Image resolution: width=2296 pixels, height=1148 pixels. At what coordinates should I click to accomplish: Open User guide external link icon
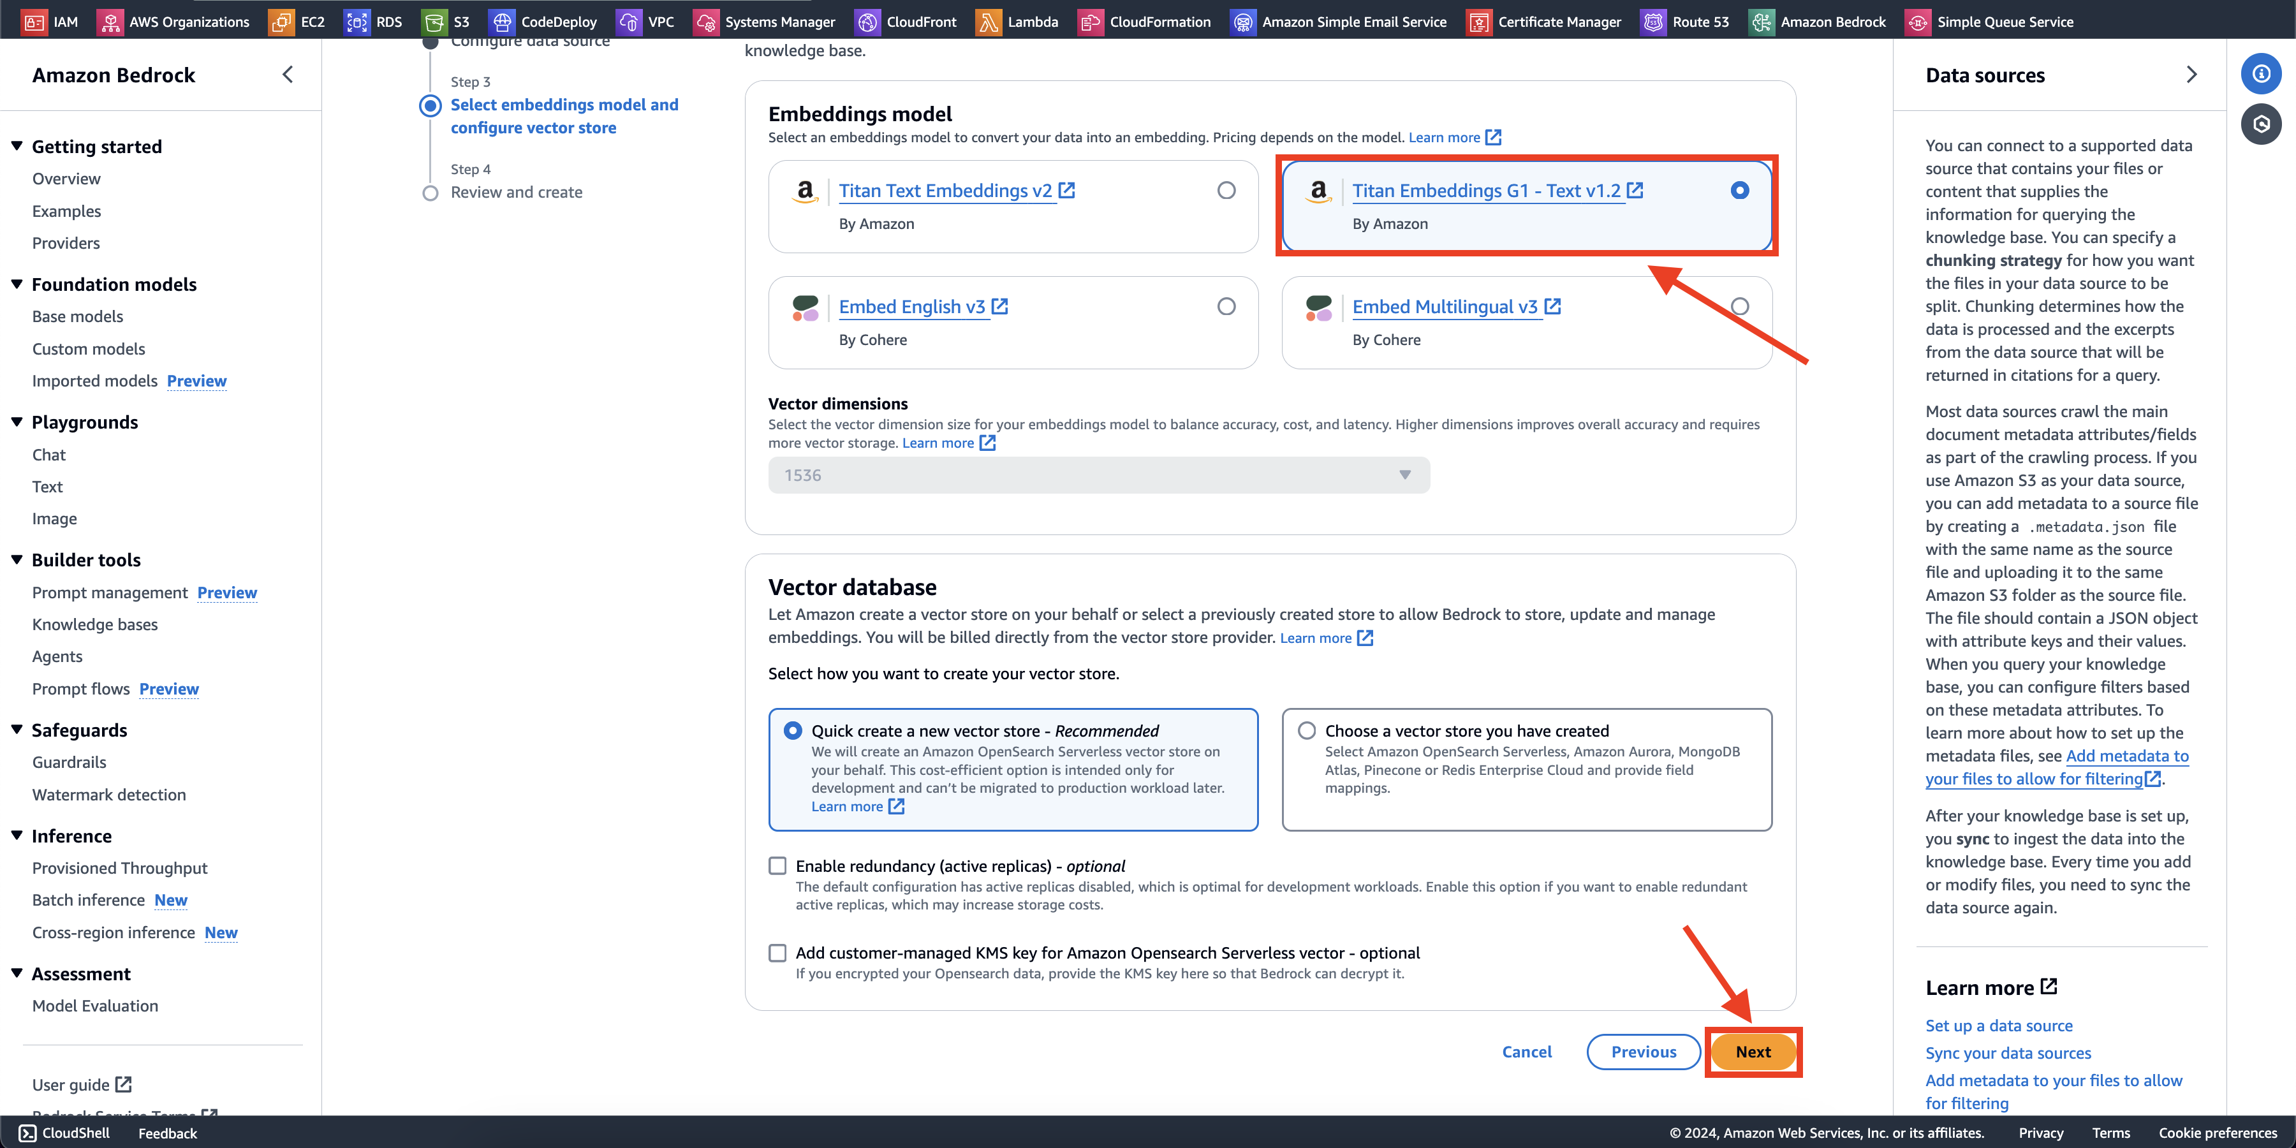coord(124,1084)
